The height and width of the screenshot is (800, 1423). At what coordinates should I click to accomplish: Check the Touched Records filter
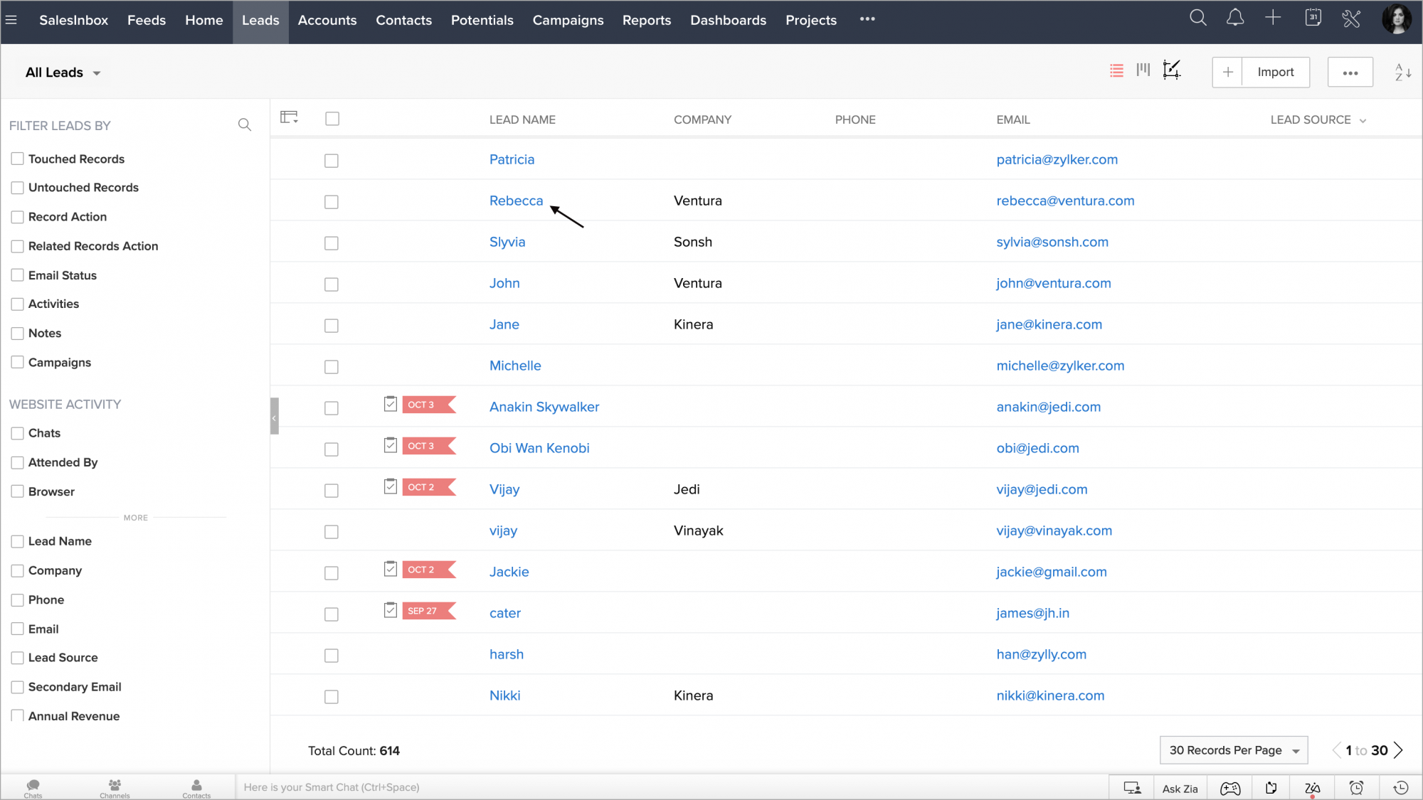click(x=18, y=159)
